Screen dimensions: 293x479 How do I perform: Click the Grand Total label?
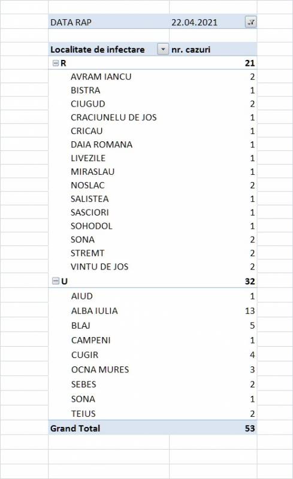click(x=75, y=428)
